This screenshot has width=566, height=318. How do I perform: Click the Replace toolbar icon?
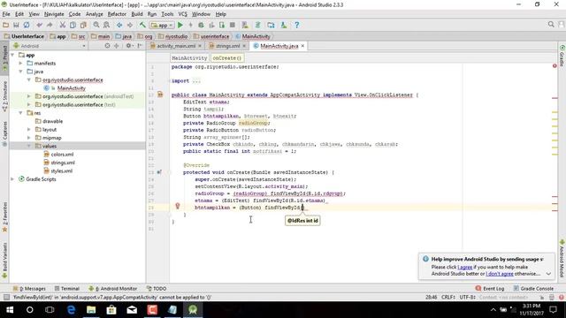(106, 25)
